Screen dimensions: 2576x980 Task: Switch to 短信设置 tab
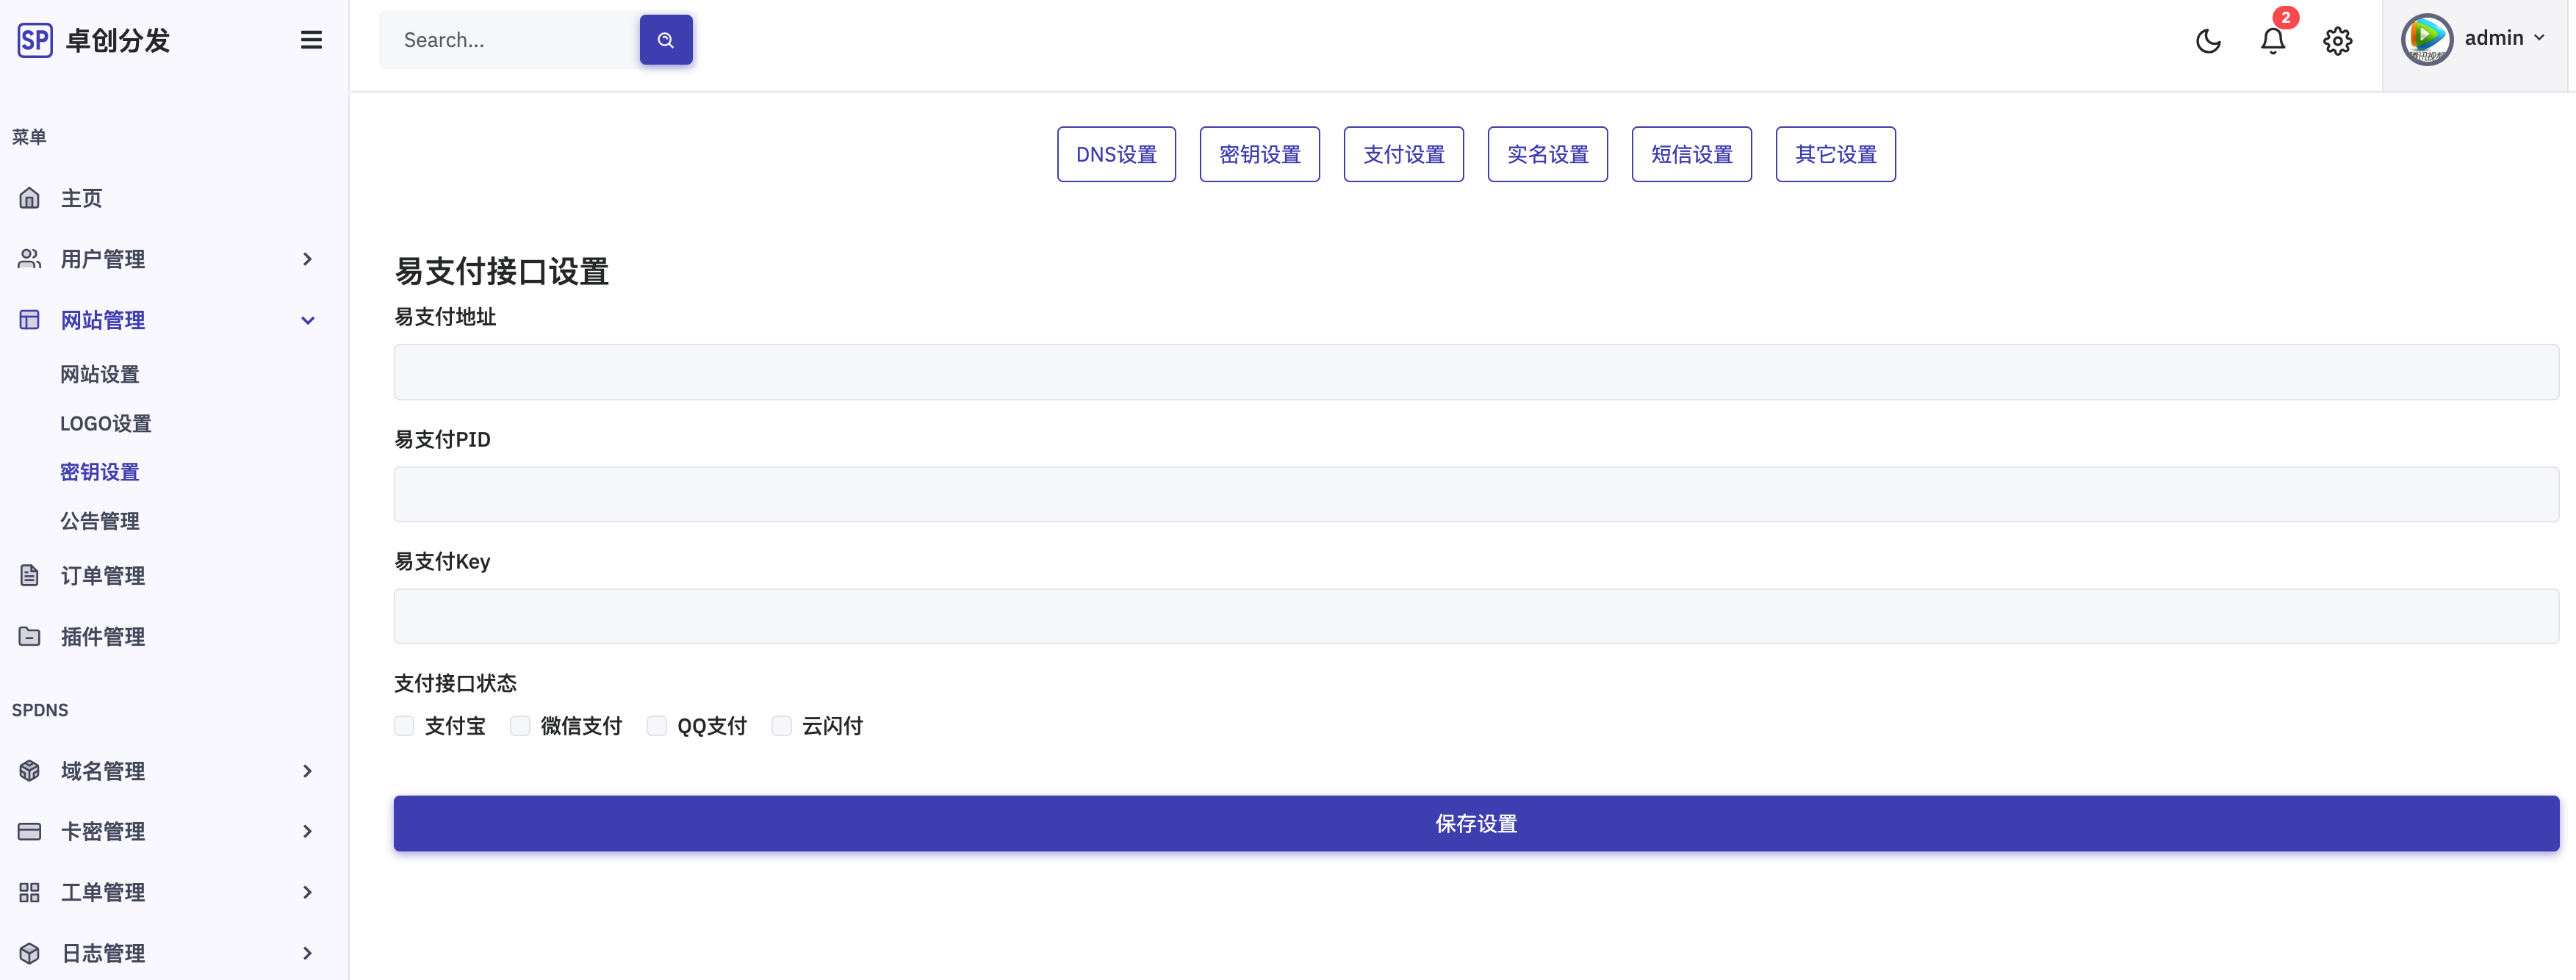[1692, 154]
